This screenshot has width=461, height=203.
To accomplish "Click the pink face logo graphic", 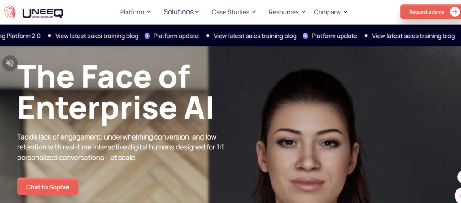I will [8, 12].
